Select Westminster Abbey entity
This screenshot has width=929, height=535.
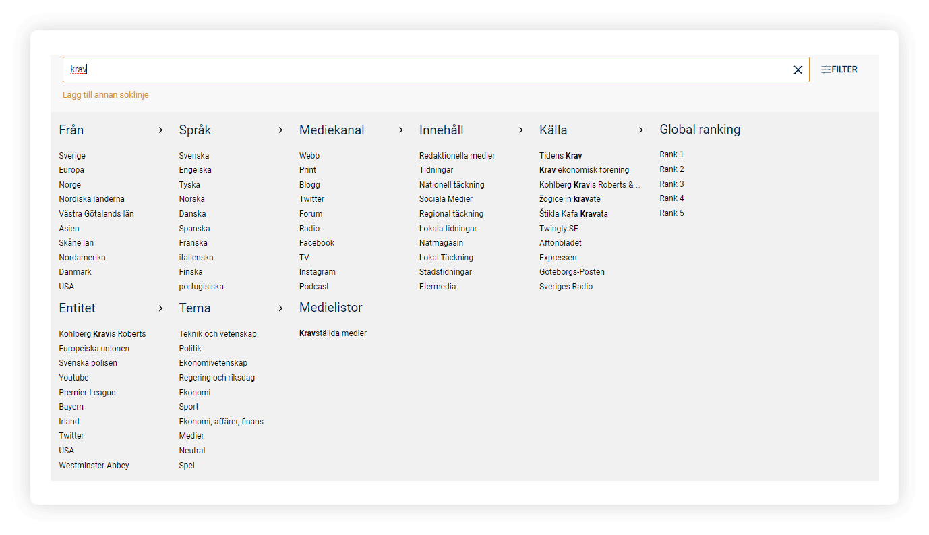[94, 466]
